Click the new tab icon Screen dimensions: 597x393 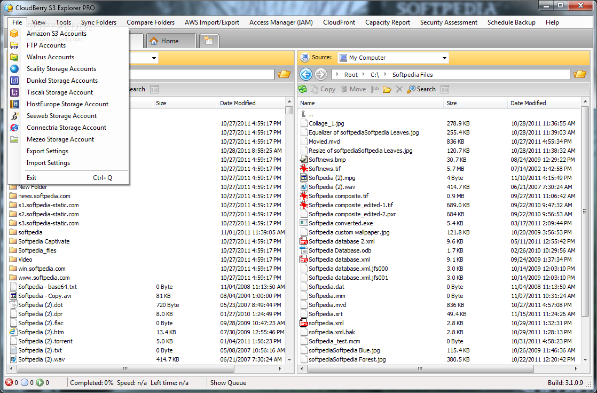(209, 41)
